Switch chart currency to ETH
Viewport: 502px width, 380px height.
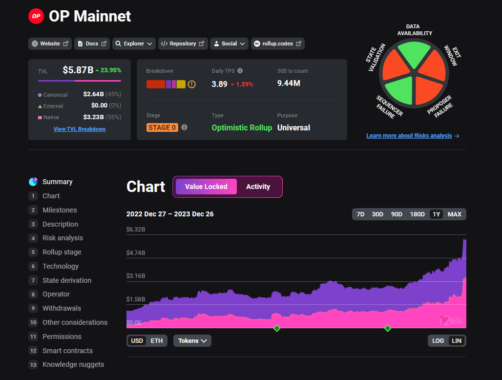157,340
